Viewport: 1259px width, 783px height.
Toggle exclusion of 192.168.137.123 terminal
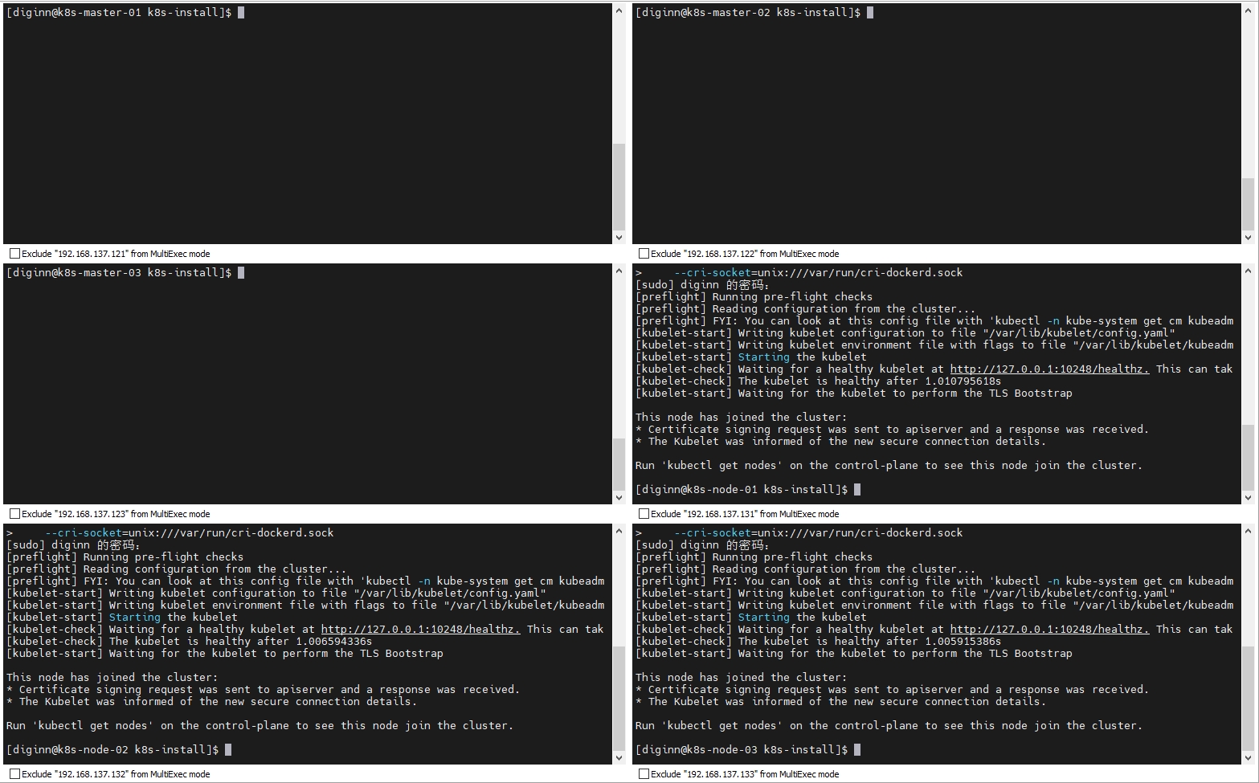(x=14, y=514)
